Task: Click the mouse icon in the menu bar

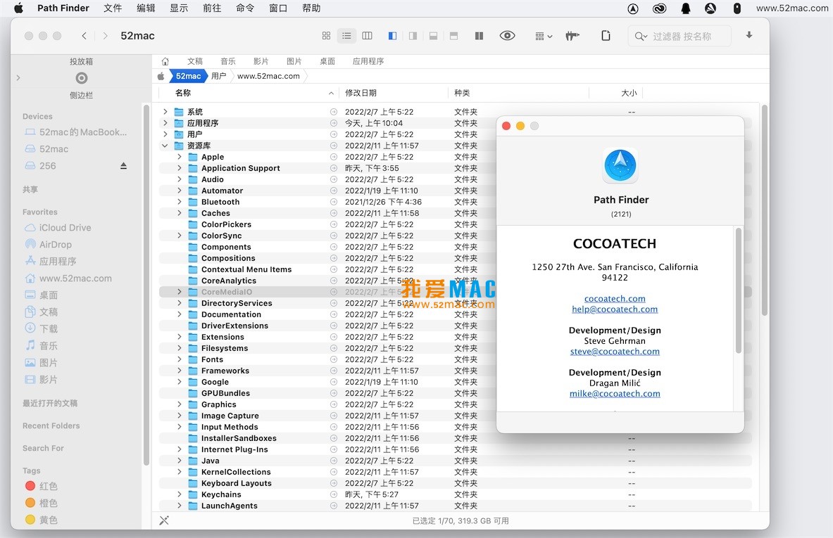Action: (737, 8)
